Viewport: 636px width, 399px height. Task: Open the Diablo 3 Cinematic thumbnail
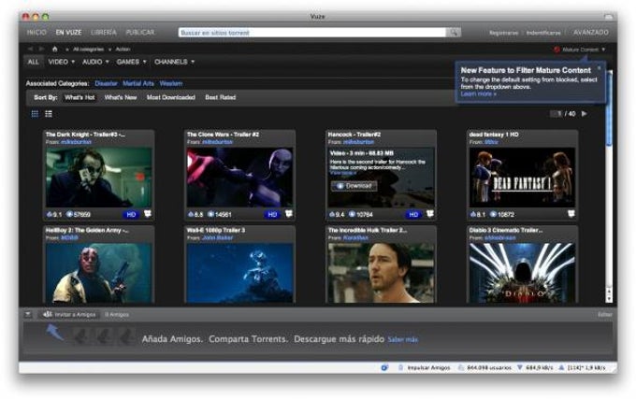click(x=522, y=273)
